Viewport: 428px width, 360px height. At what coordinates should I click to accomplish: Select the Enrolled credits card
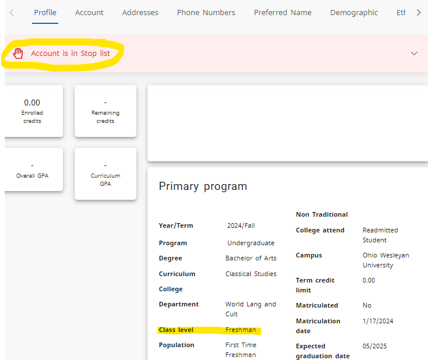pos(33,111)
